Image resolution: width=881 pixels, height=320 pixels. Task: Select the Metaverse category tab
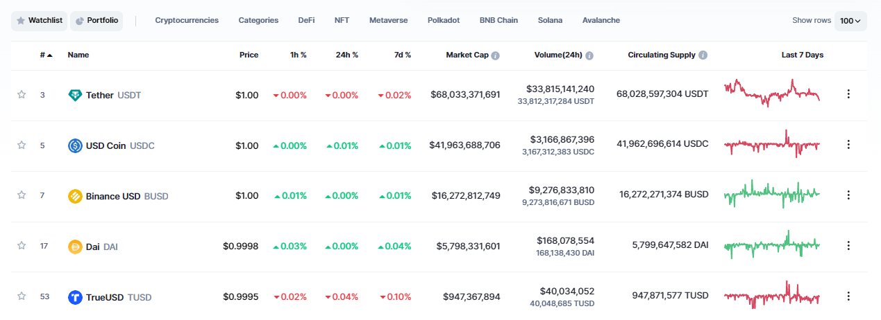pyautogui.click(x=389, y=21)
